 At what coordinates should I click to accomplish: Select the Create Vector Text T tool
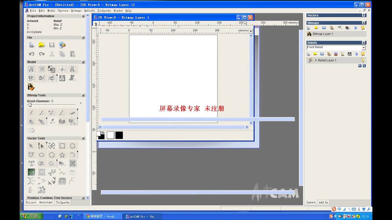click(31, 163)
